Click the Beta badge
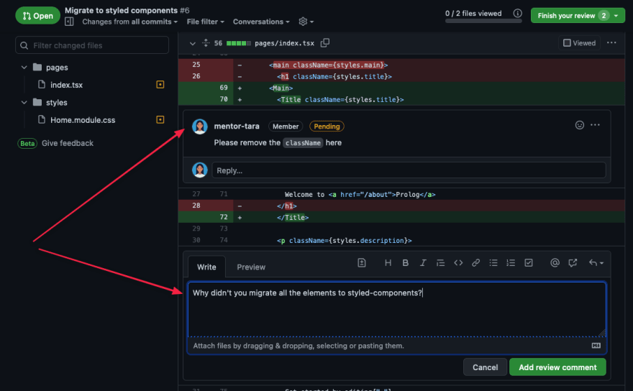The height and width of the screenshot is (391, 633). click(27, 143)
